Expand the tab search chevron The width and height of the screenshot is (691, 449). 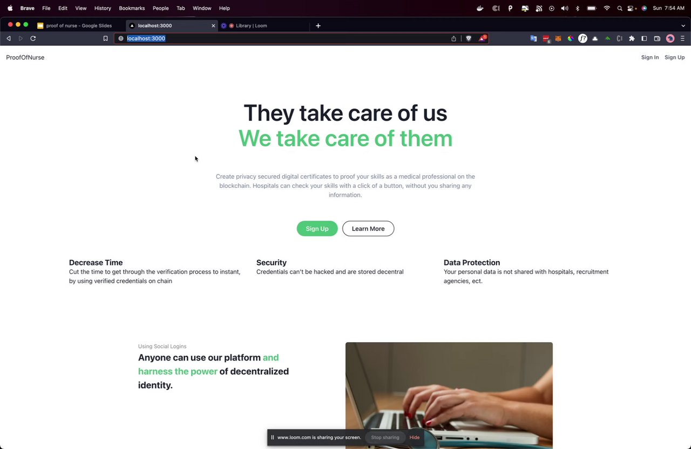coord(683,25)
